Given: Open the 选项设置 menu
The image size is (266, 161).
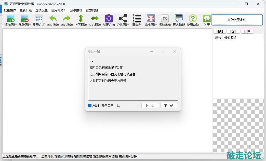Looking at the screenshot, I should coord(42,10).
